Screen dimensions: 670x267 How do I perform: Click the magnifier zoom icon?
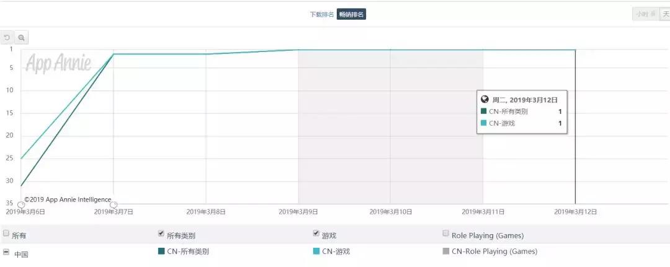(x=21, y=38)
